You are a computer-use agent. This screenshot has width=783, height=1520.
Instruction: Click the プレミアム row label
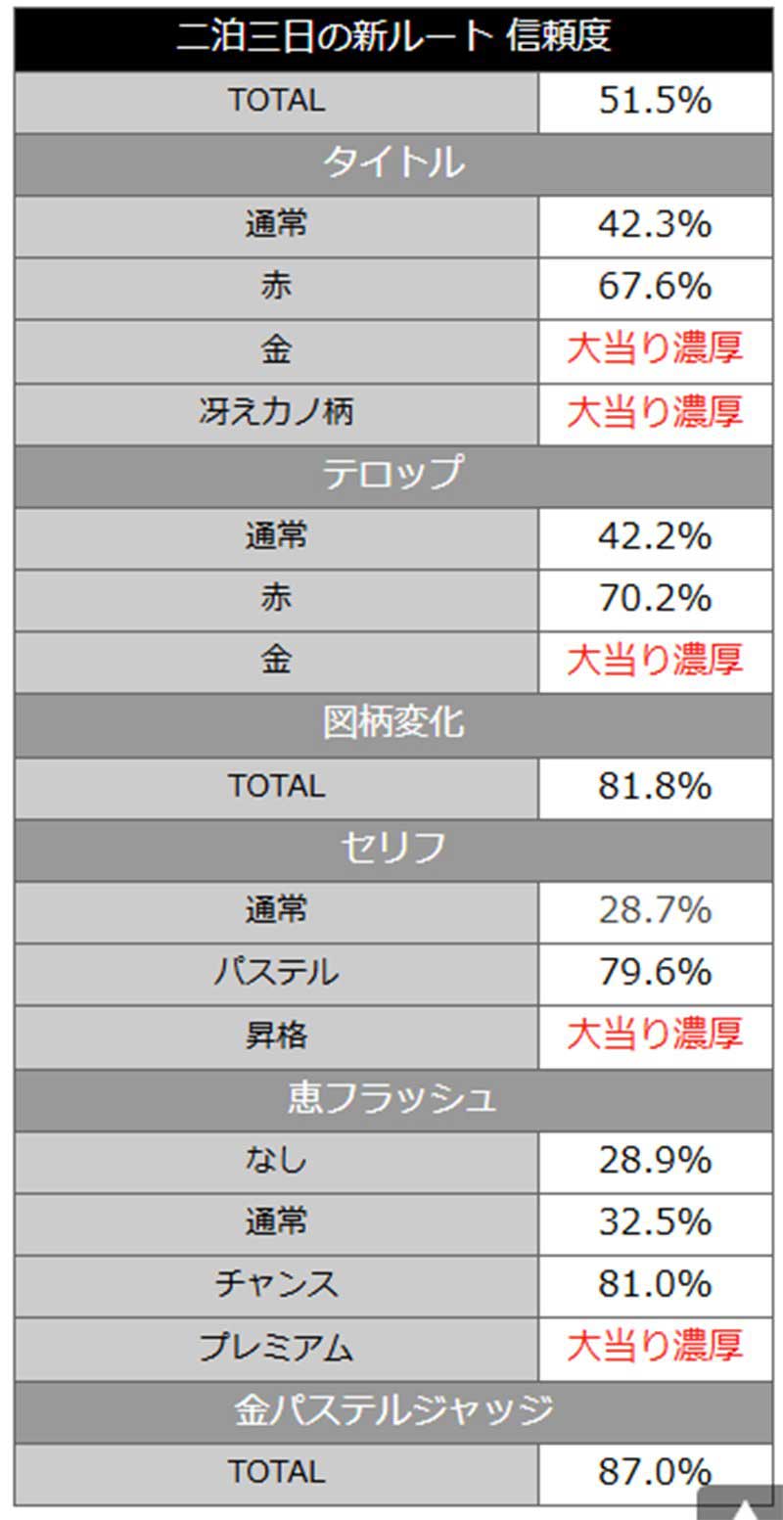pyautogui.click(x=276, y=1348)
